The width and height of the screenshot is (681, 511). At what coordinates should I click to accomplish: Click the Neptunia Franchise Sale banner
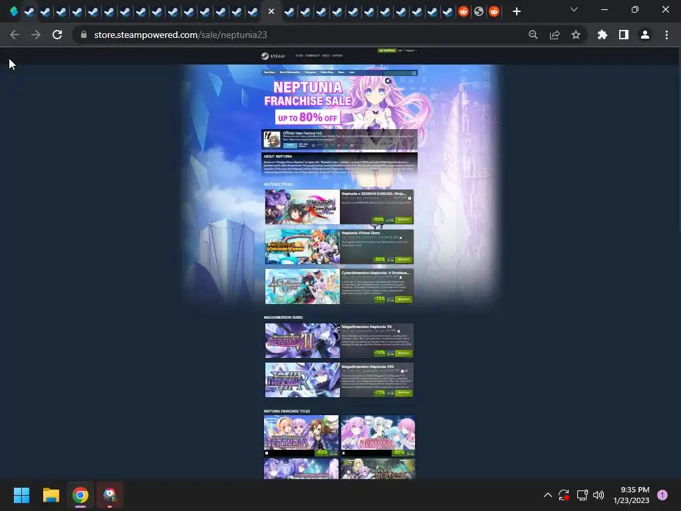pyautogui.click(x=309, y=101)
